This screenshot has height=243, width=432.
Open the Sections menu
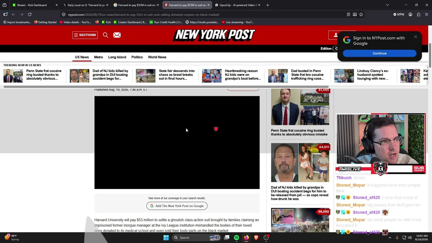pos(85,35)
